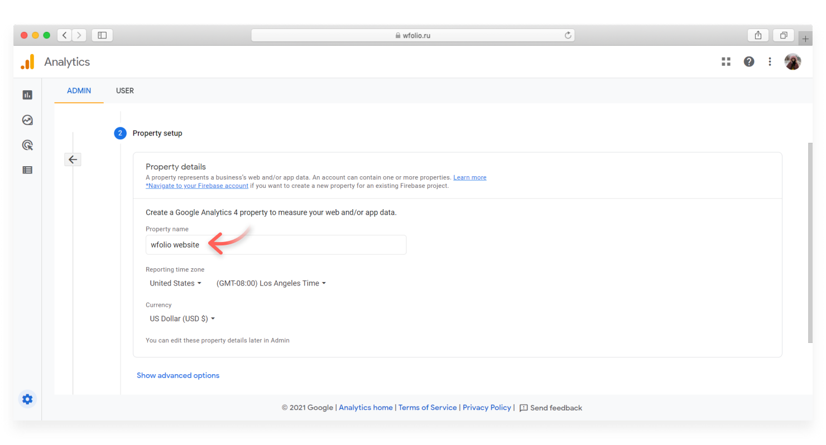Click the user profile avatar
The image size is (826, 445).
click(x=793, y=62)
